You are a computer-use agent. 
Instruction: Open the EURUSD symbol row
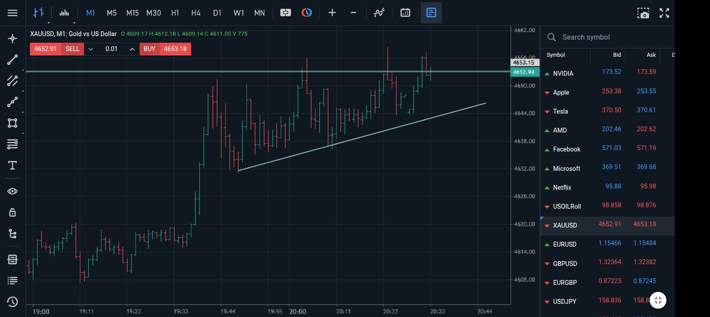pyautogui.click(x=607, y=244)
